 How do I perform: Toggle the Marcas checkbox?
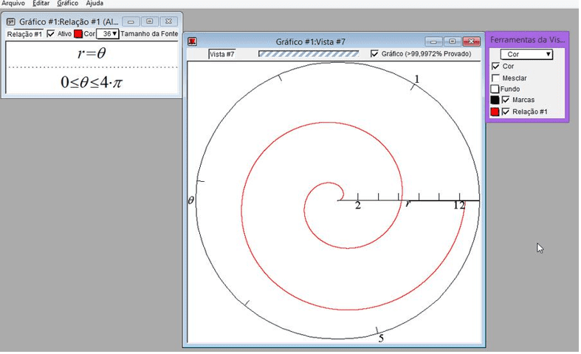click(x=506, y=100)
